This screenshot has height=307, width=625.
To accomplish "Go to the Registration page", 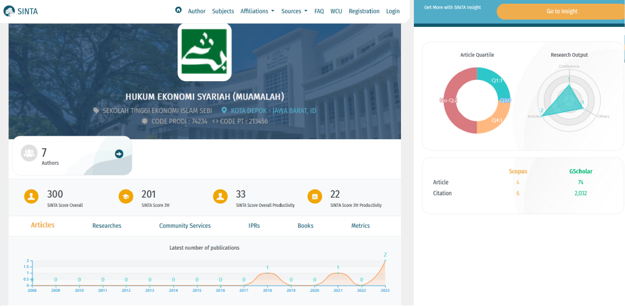I will 364,11.
